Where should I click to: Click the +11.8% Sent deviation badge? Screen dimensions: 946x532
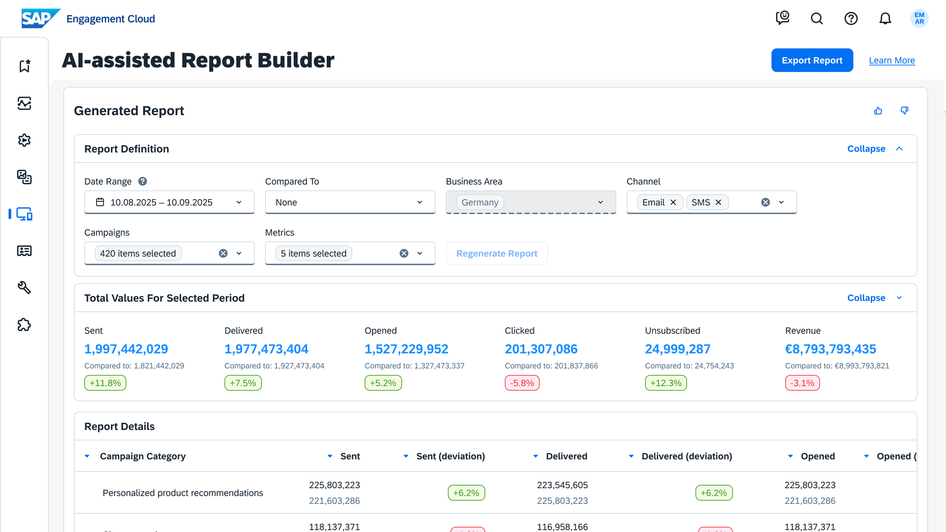click(x=105, y=383)
